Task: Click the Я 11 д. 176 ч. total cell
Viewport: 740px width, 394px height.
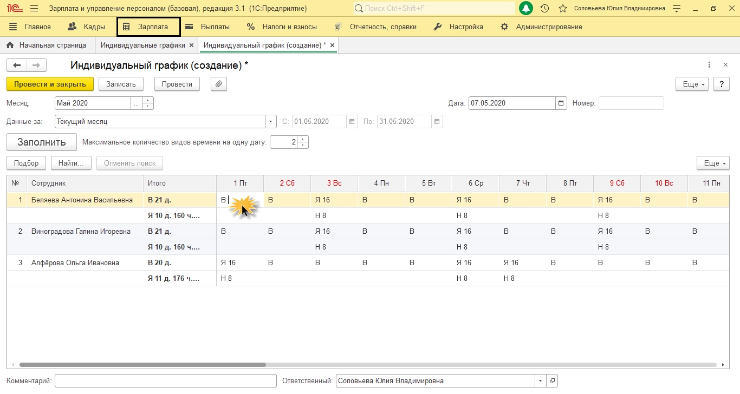Action: point(180,279)
